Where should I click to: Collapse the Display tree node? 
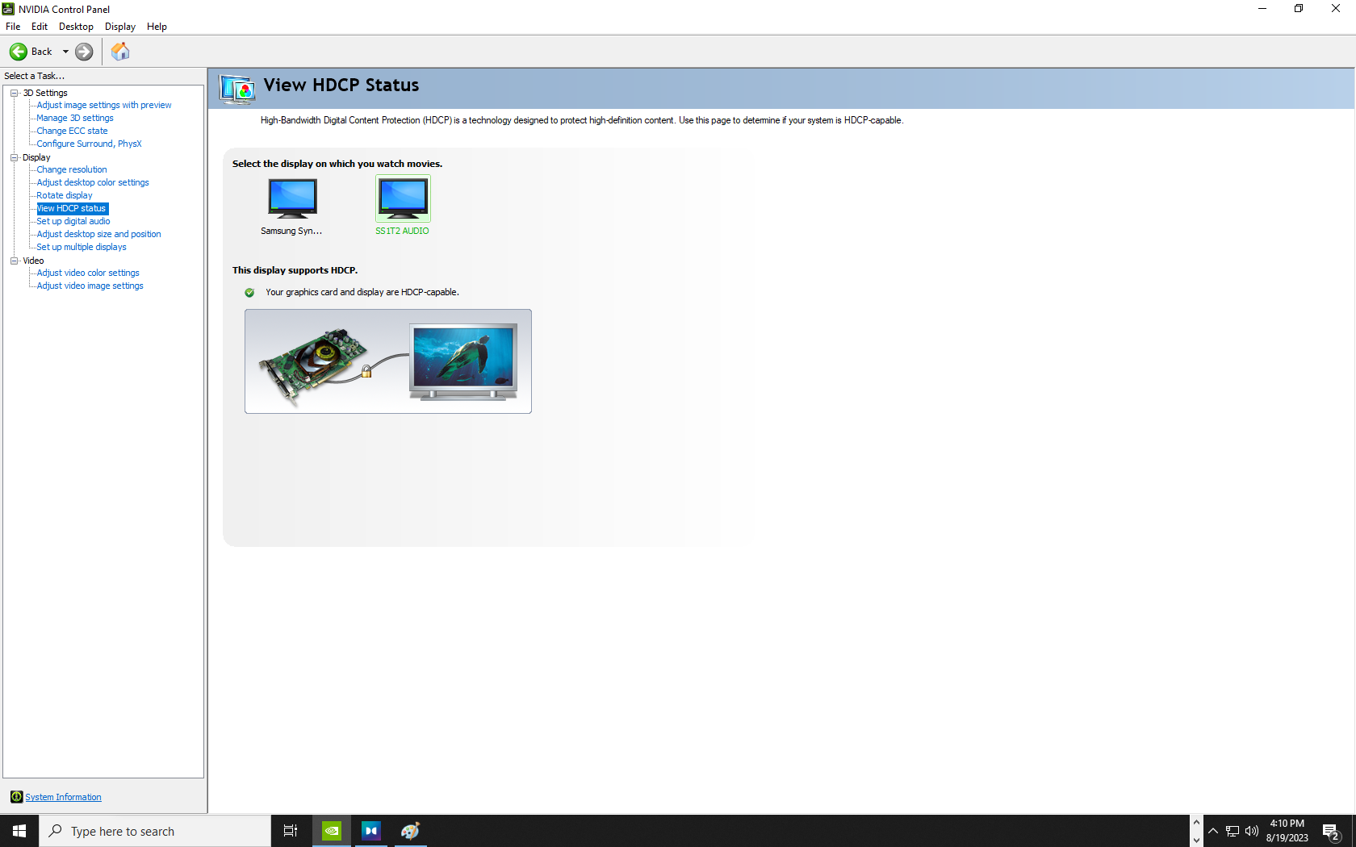[x=15, y=157]
